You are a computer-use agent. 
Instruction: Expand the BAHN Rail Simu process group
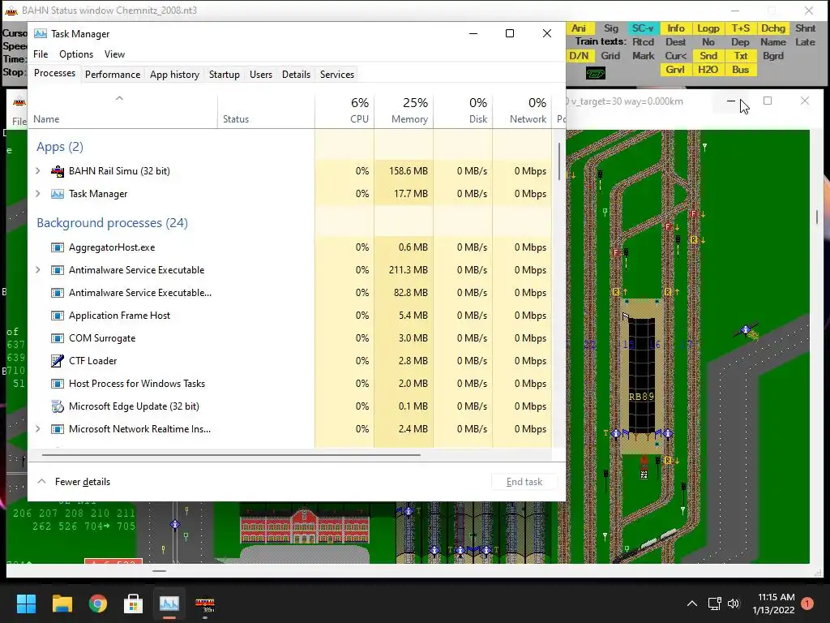point(38,171)
